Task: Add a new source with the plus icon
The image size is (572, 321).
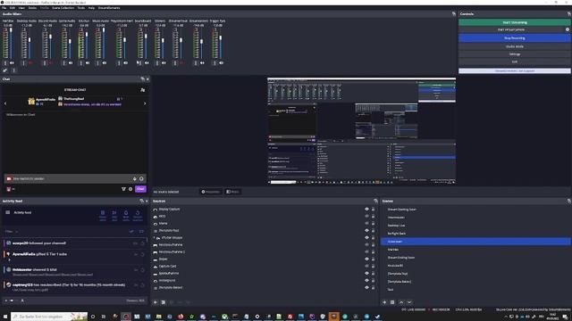Action: [156, 302]
